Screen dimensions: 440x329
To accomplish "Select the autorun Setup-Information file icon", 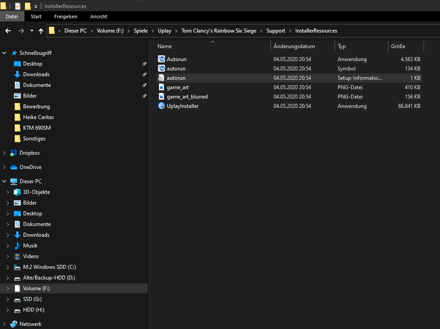I will (161, 78).
